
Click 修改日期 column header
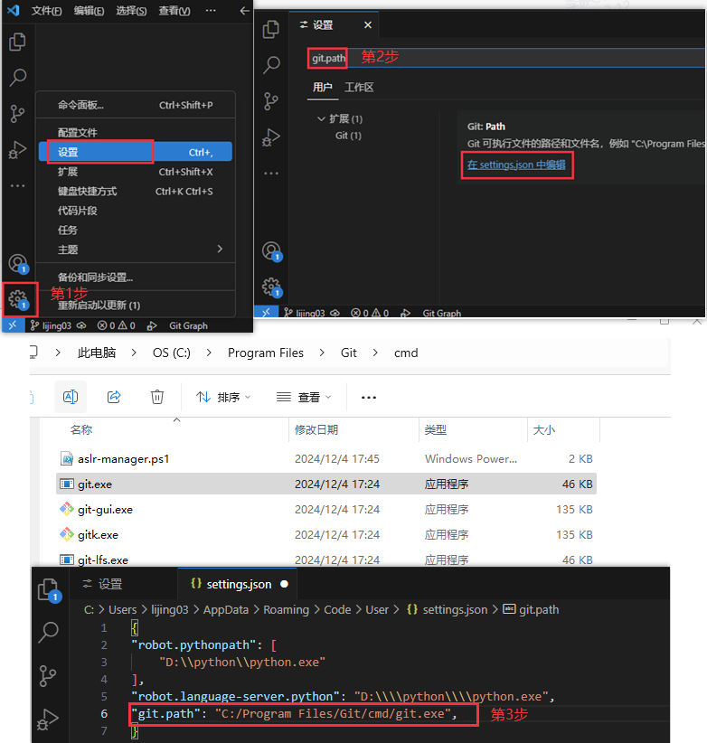316,429
